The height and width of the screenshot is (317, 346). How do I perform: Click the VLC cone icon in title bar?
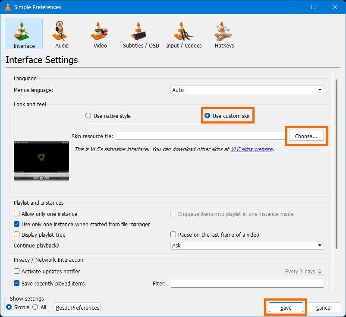pos(8,7)
